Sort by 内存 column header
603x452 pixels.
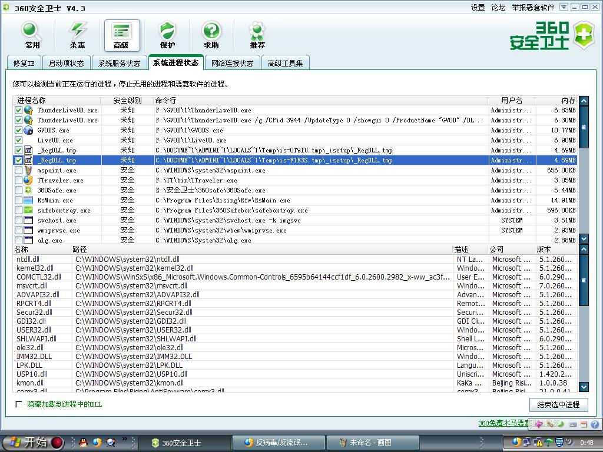point(568,101)
